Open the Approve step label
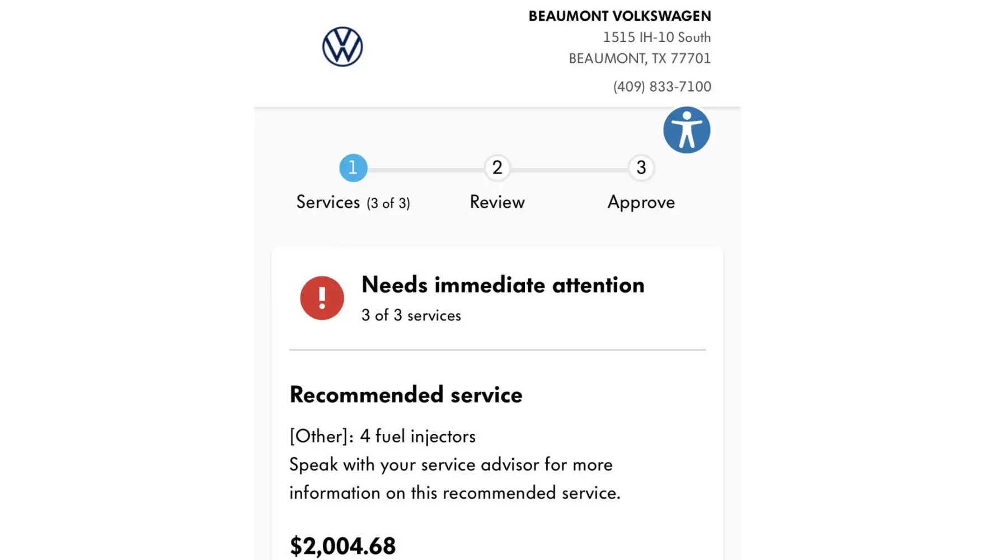The width and height of the screenshot is (995, 560). click(641, 202)
